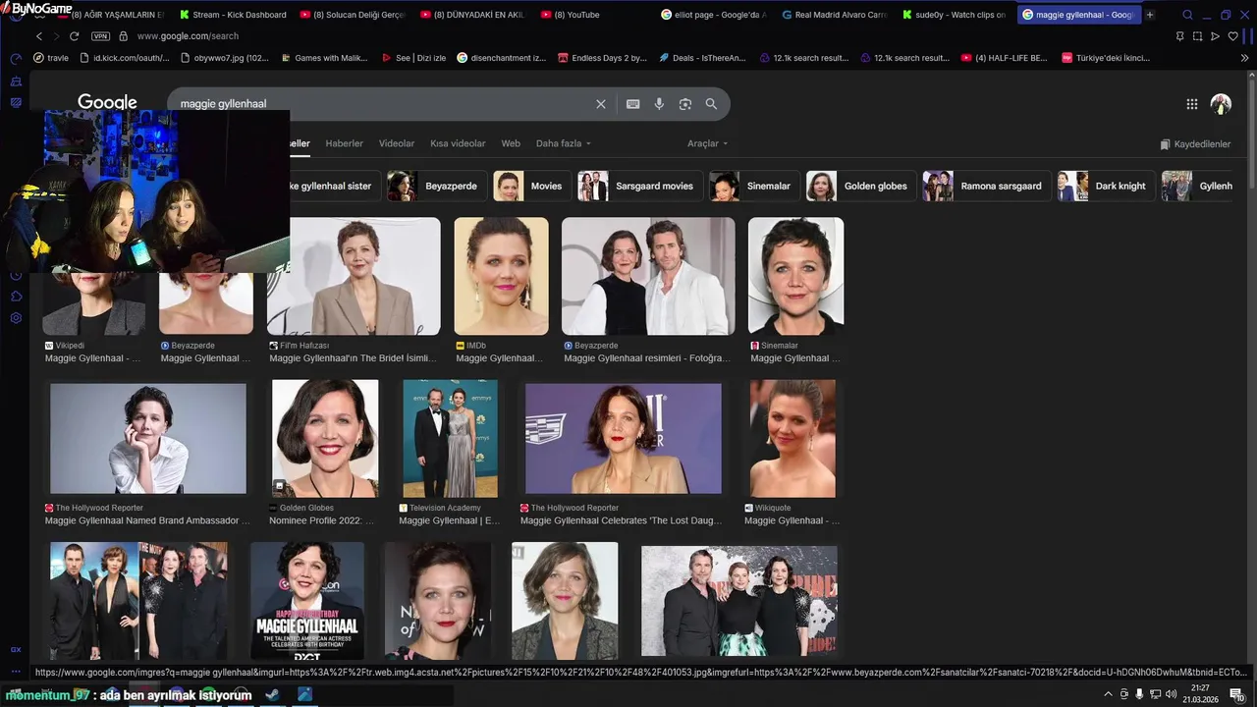
Task: Switch to the Kısa videolar tab
Action: (x=458, y=143)
